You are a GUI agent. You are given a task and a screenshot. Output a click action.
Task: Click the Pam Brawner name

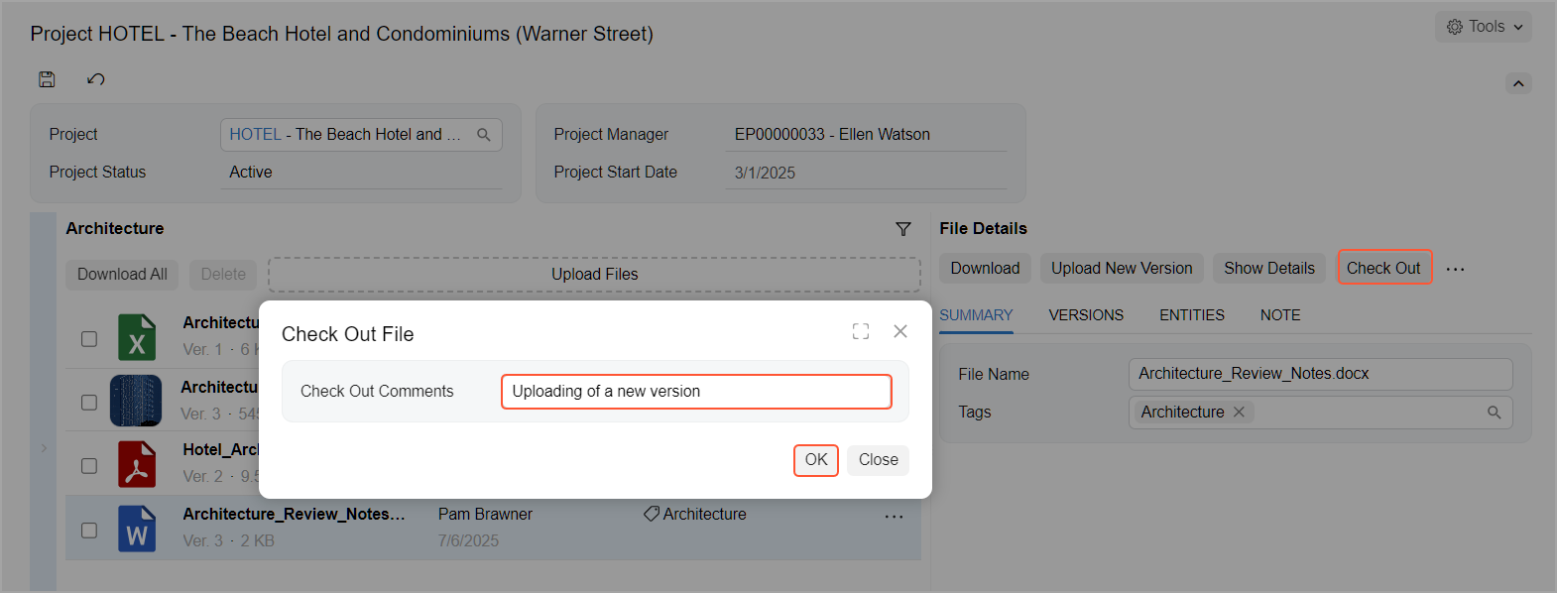(485, 514)
